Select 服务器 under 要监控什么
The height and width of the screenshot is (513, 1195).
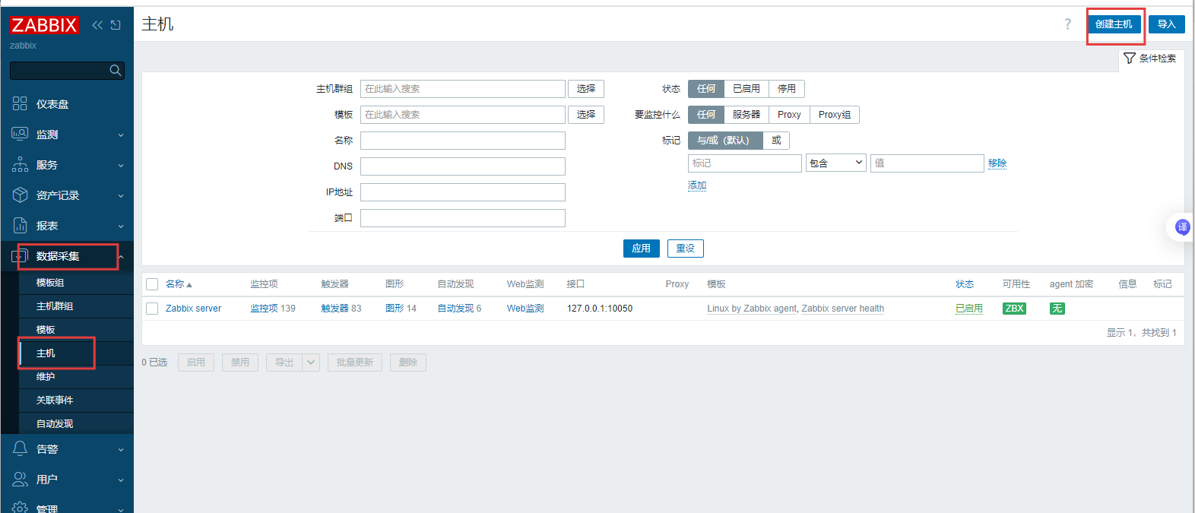[746, 115]
